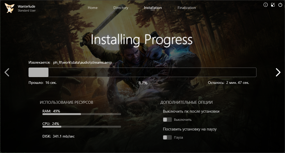Select the Installation tab
Screen dimensions: 285x153
pos(153,8)
